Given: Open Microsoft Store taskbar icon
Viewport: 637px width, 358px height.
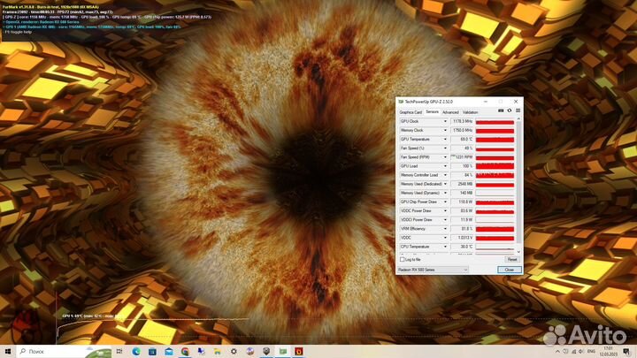Looking at the screenshot, I should pyautogui.click(x=152, y=351).
